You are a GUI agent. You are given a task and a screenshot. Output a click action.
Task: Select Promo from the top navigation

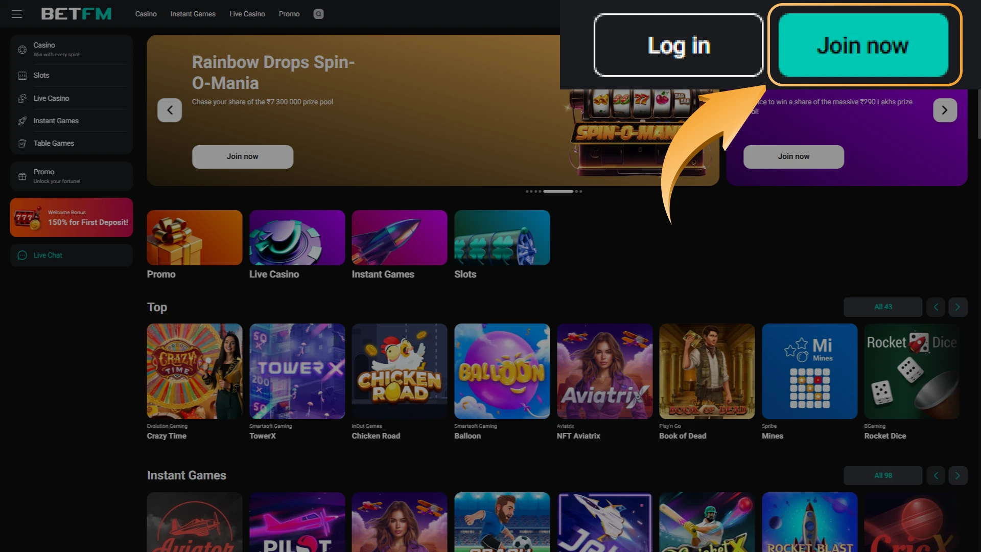point(289,14)
